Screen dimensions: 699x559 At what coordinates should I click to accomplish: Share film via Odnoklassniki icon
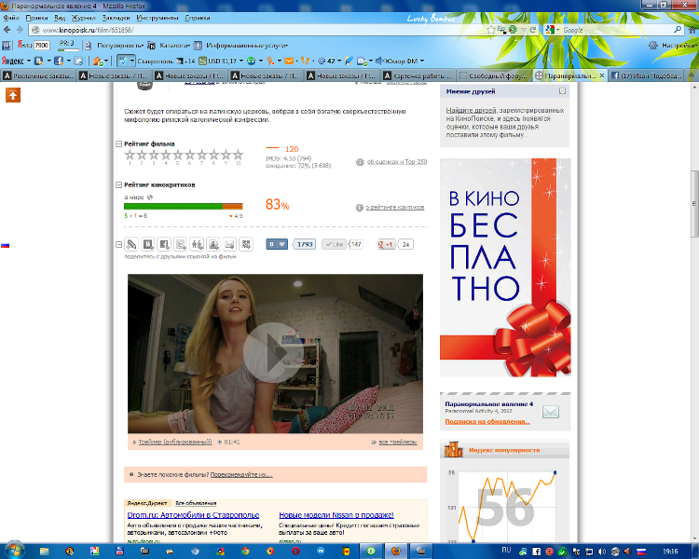[213, 244]
